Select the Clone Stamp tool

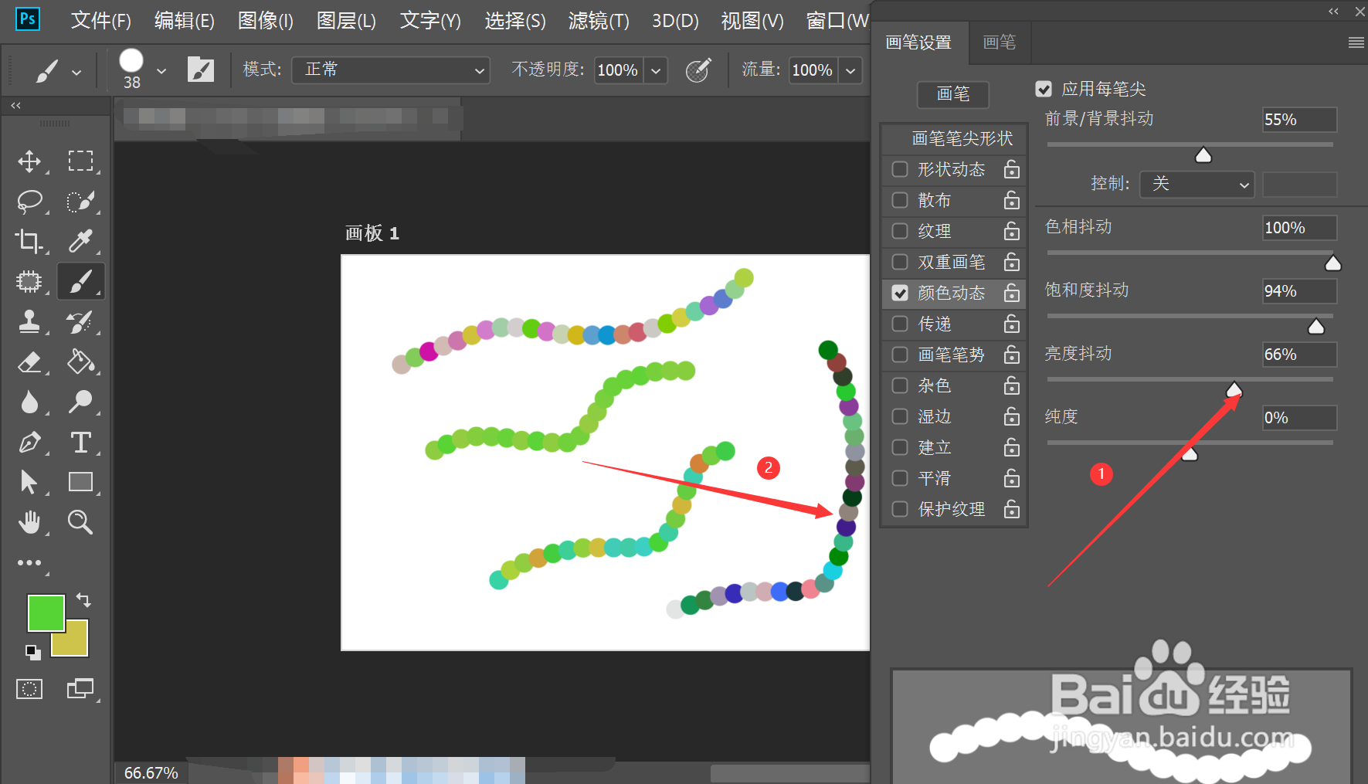[29, 322]
